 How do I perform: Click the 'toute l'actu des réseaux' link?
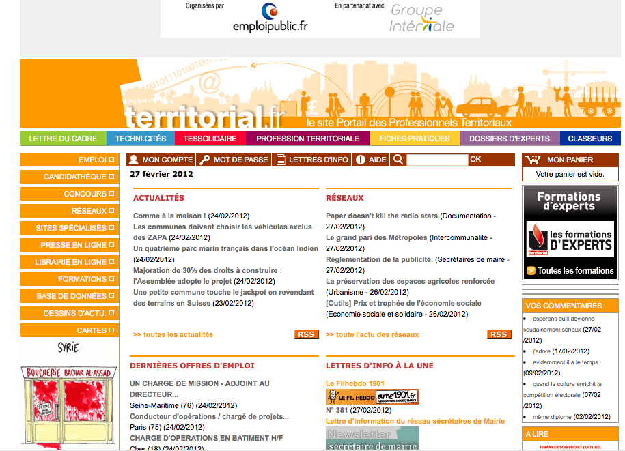[x=372, y=334]
